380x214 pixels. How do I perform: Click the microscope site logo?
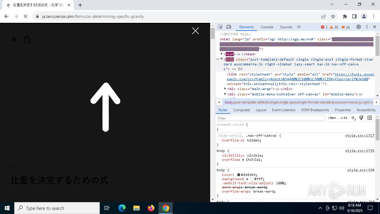pyautogui.click(x=27, y=39)
